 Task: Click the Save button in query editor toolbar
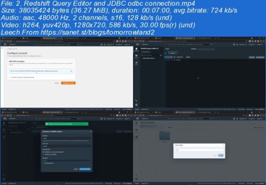click(252, 57)
